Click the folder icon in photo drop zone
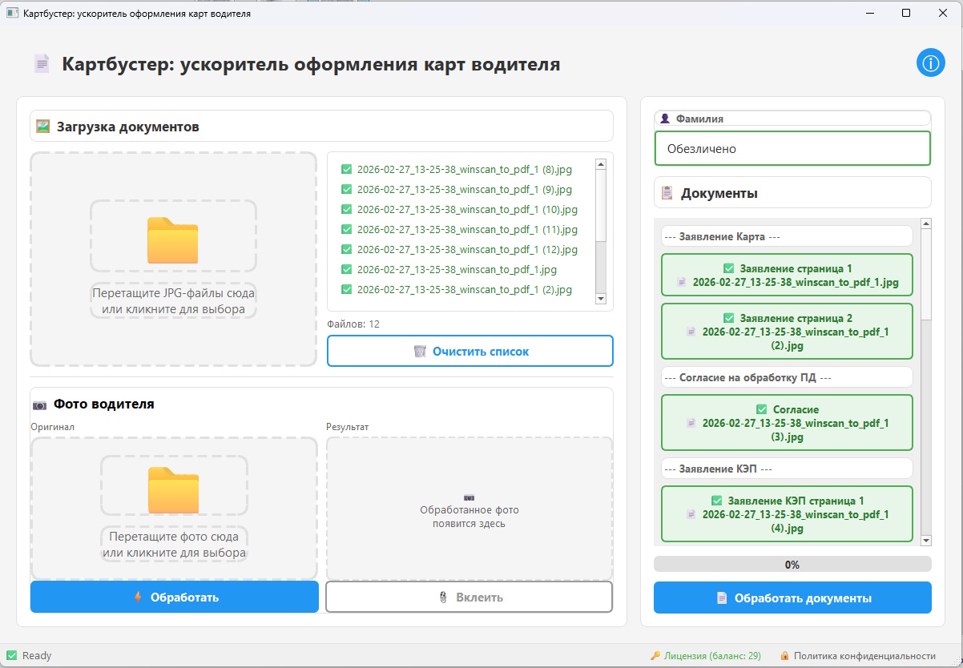 coord(173,490)
